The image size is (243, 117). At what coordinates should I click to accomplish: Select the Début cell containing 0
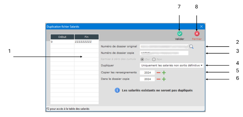point(62,42)
